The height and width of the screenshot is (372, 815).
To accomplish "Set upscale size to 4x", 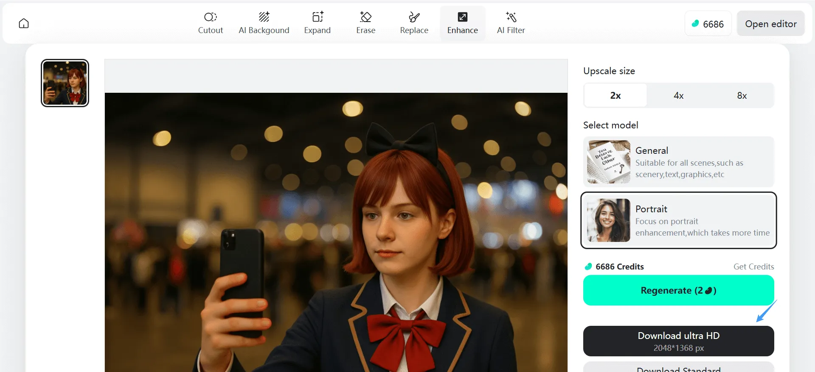I will click(x=678, y=95).
